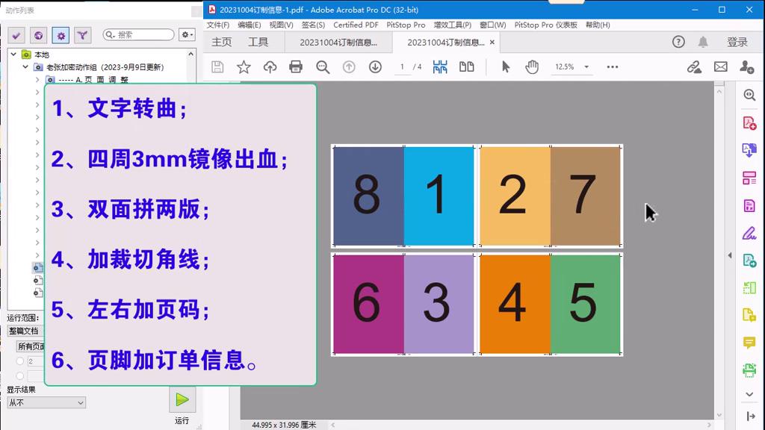
Task: Click the Add link icon in toolbar
Action: point(693,66)
